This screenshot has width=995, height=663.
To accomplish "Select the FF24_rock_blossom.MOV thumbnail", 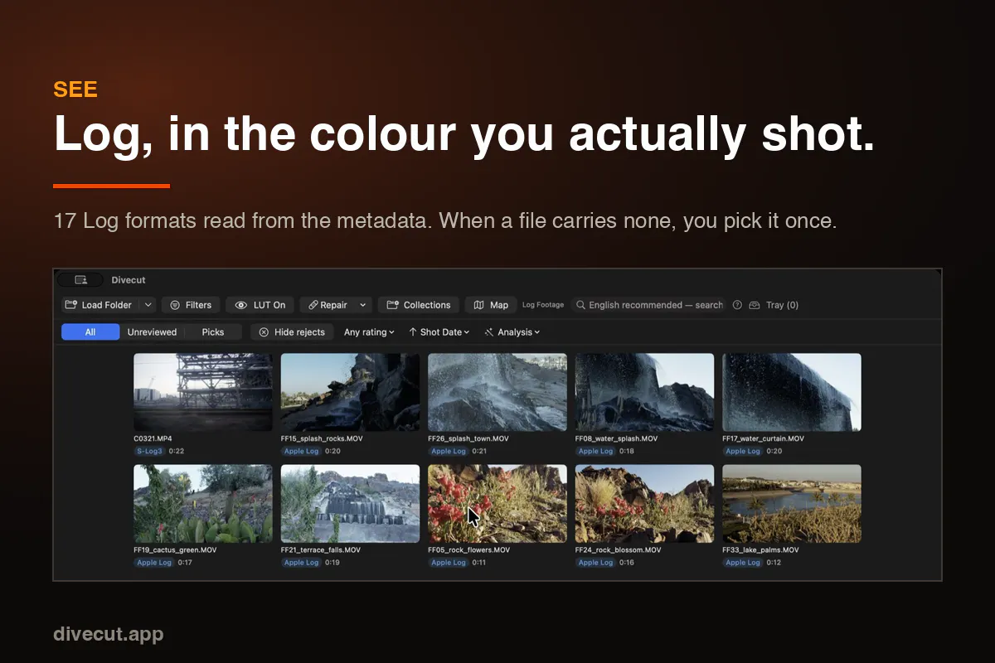I will pyautogui.click(x=644, y=503).
